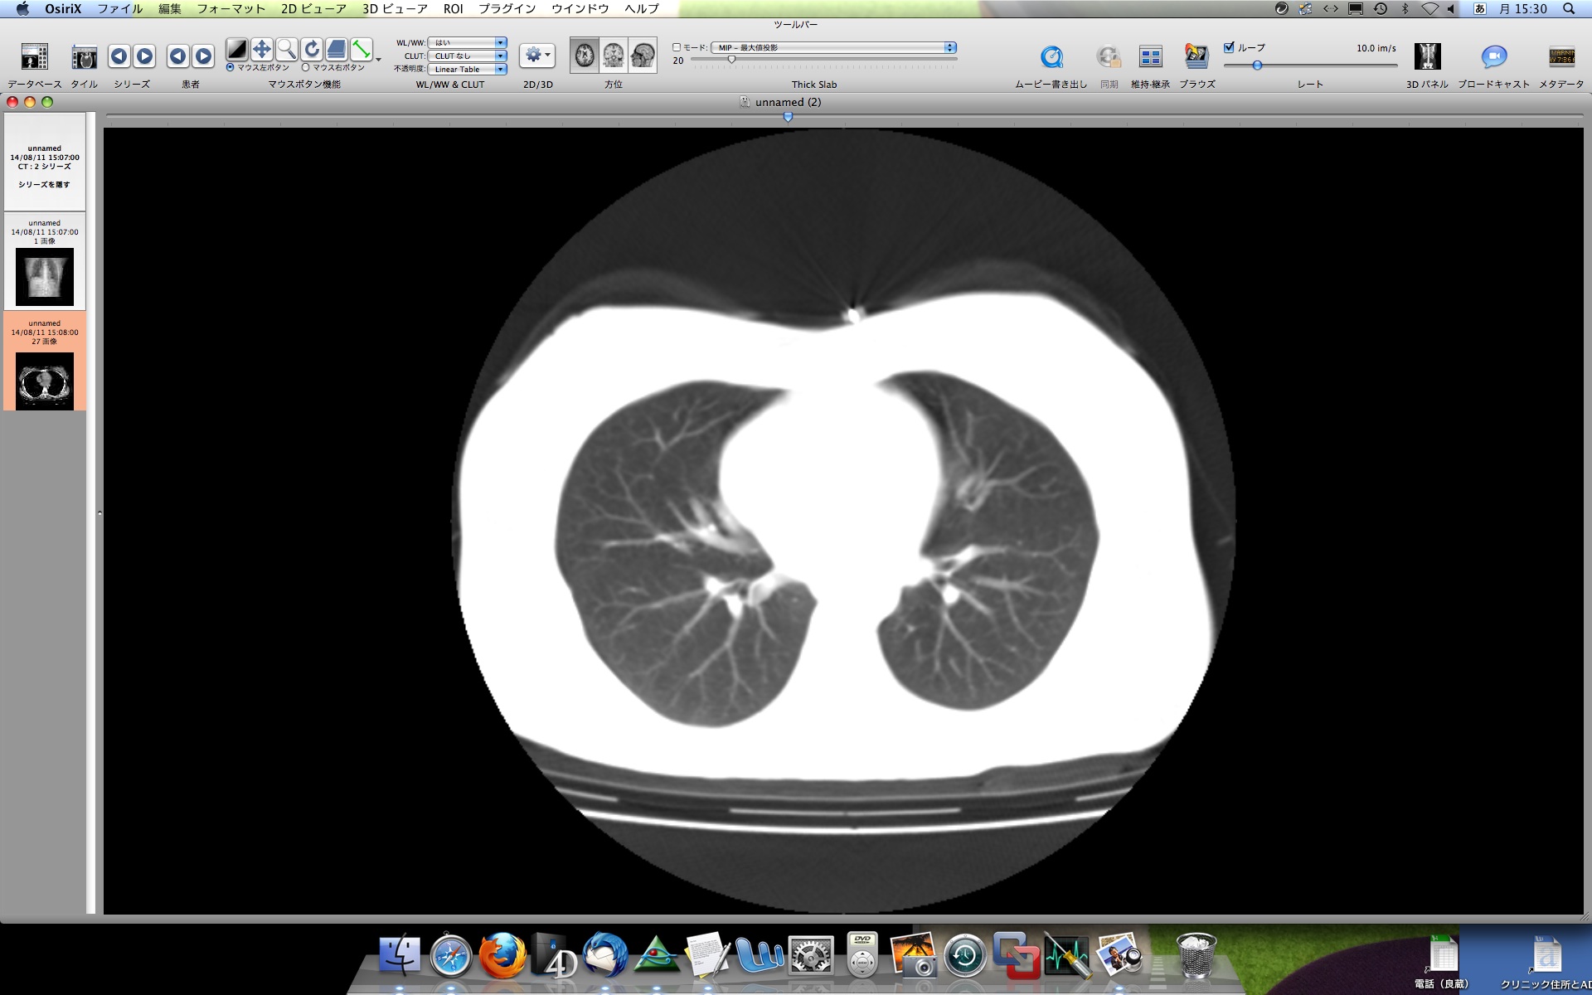1592x995 pixels.
Task: Go to next series arrow
Action: coord(144,56)
